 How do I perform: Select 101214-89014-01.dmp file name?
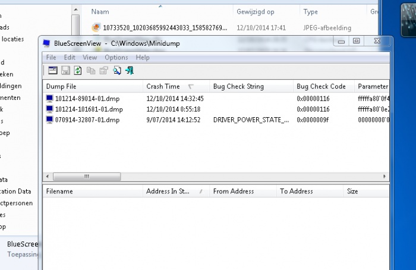pos(87,99)
